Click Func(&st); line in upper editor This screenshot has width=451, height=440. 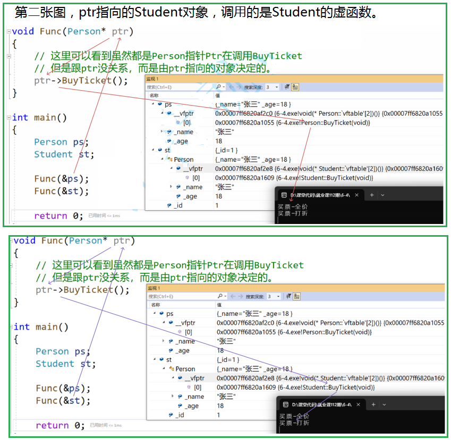(x=62, y=191)
